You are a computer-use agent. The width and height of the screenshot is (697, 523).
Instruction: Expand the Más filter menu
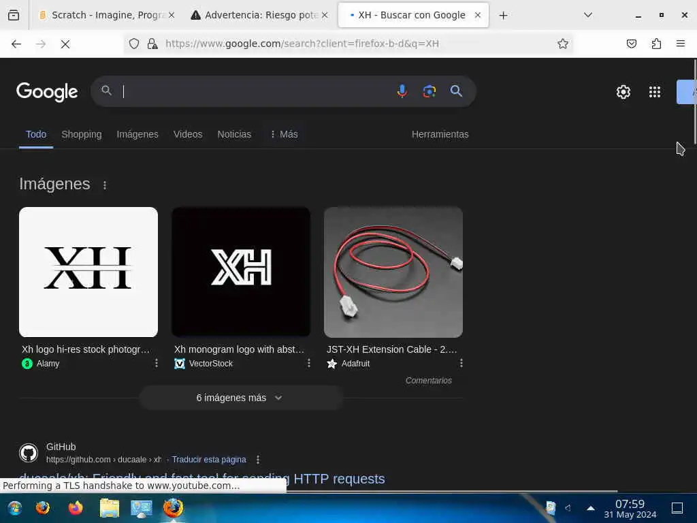(x=284, y=134)
